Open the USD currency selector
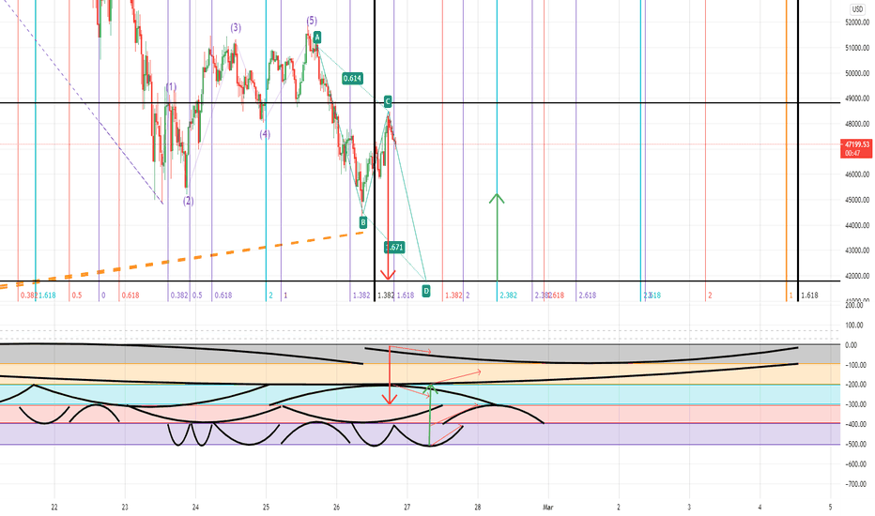 click(x=857, y=9)
